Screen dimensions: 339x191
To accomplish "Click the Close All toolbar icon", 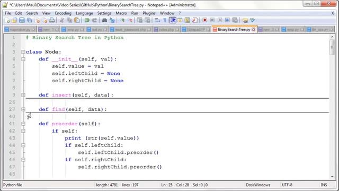I will click(44, 20).
